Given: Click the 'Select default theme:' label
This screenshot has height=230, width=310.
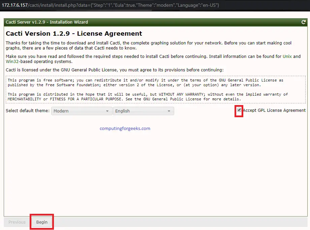Looking at the screenshot, I should pyautogui.click(x=28, y=111).
